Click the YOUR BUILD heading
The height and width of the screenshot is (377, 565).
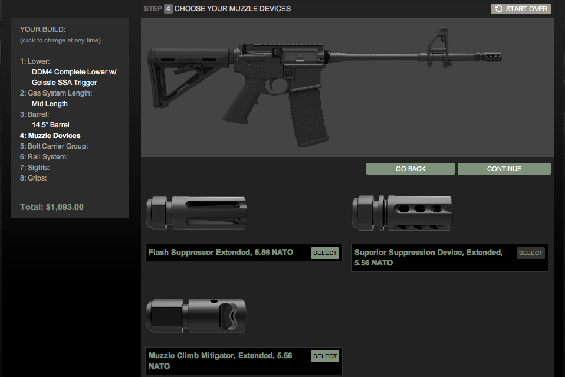(42, 29)
